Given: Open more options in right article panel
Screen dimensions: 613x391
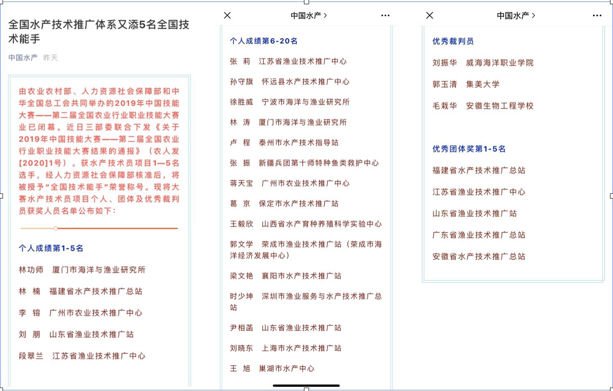Looking at the screenshot, I should 597,16.
